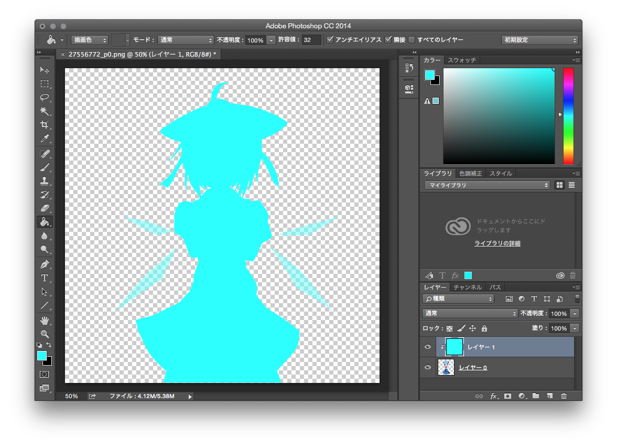The image size is (617, 448).
Task: Open the layer blend mode 通常 dropdown
Action: click(470, 313)
